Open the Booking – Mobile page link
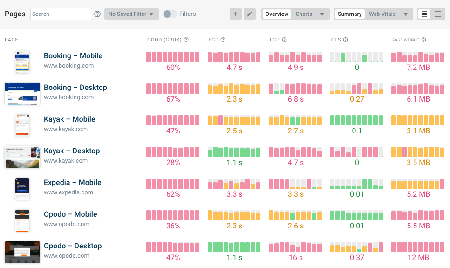 click(73, 56)
